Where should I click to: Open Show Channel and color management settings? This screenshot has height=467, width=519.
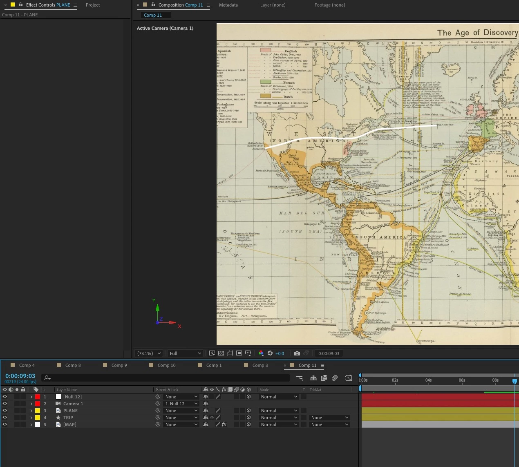(x=261, y=353)
